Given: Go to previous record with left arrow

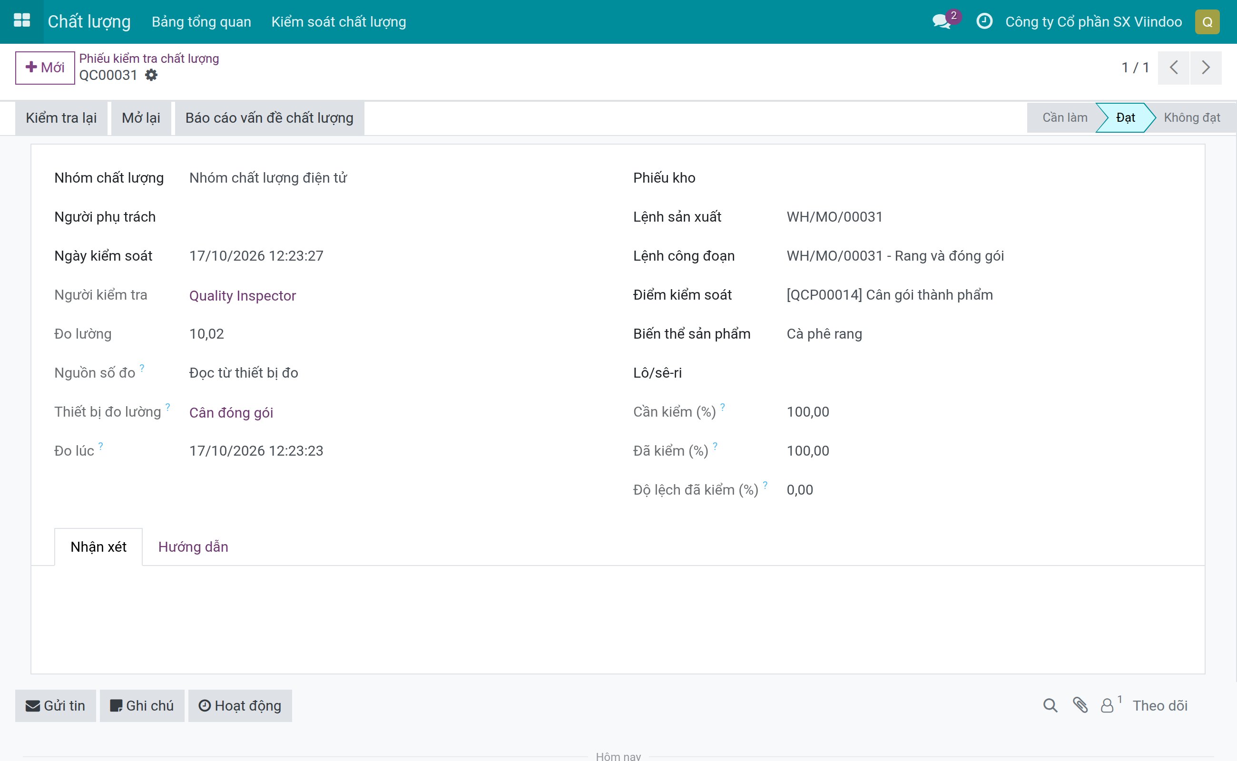Looking at the screenshot, I should click(1173, 68).
